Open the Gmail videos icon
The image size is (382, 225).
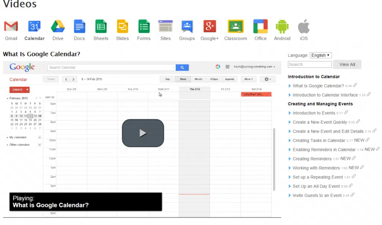coord(11,26)
